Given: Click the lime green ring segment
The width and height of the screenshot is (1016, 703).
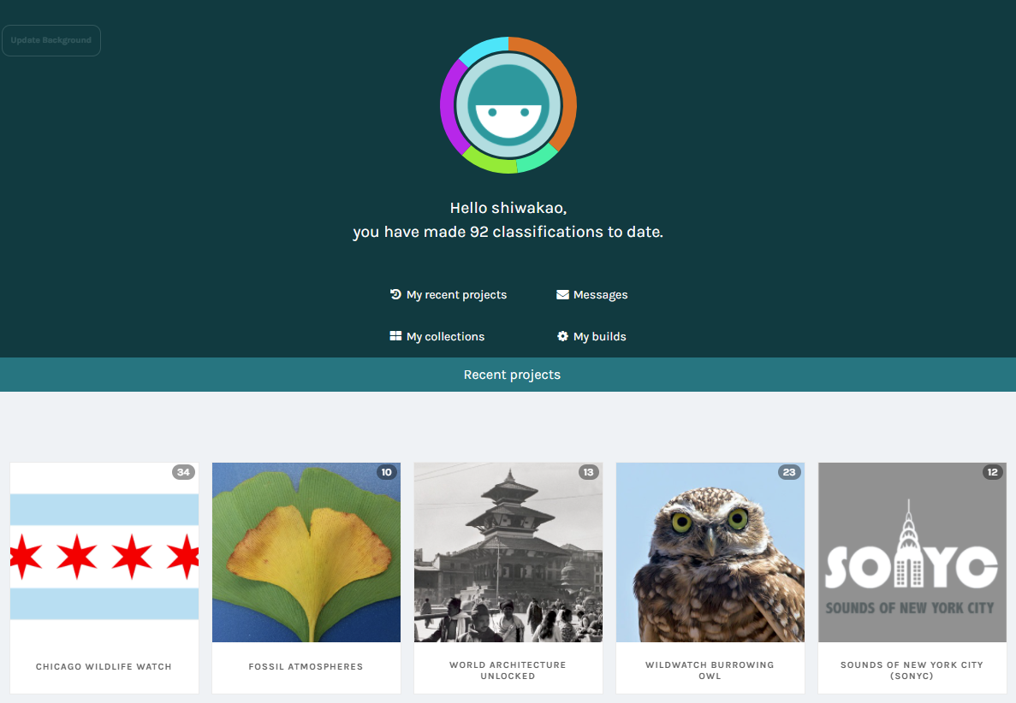Looking at the screenshot, I should (x=490, y=162).
